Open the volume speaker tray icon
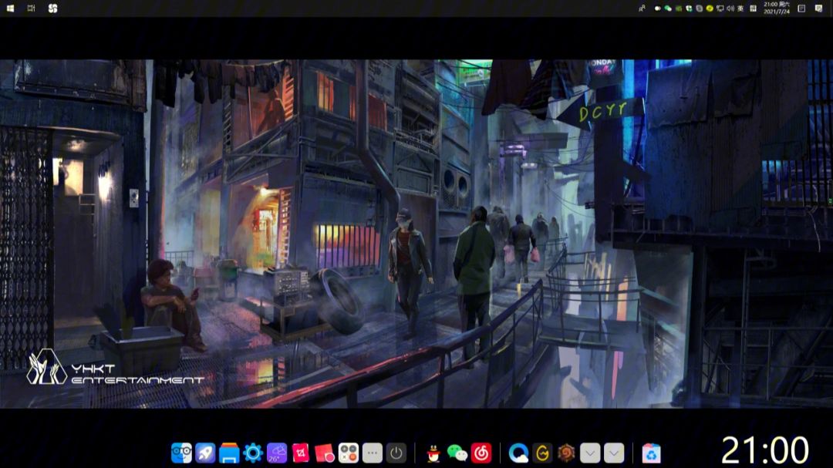Viewport: 833px width, 468px height. click(730, 8)
